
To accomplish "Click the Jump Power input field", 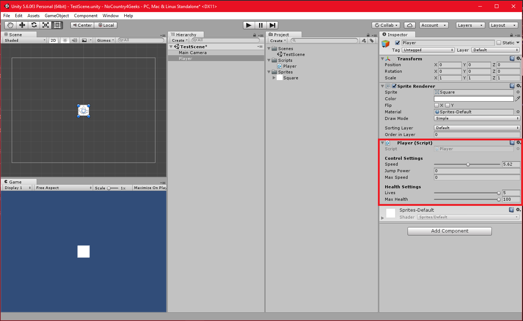I will coord(477,171).
